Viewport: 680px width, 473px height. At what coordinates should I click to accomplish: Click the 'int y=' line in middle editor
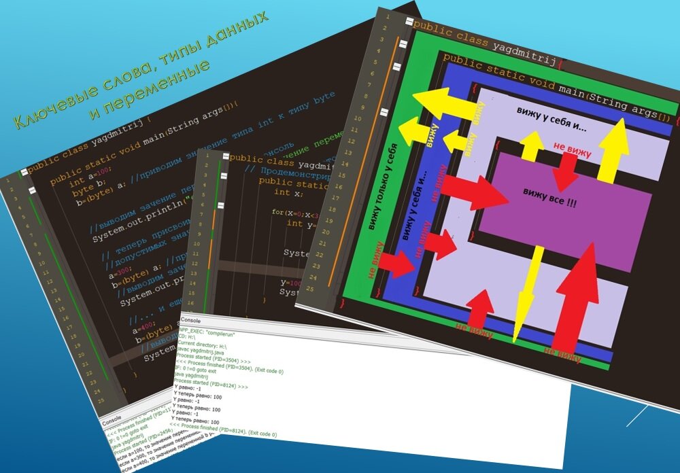[x=300, y=224]
